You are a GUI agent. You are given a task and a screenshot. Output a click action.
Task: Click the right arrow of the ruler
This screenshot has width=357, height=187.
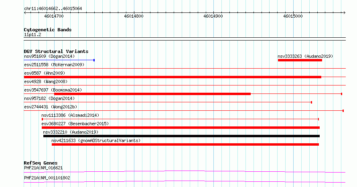344,13
